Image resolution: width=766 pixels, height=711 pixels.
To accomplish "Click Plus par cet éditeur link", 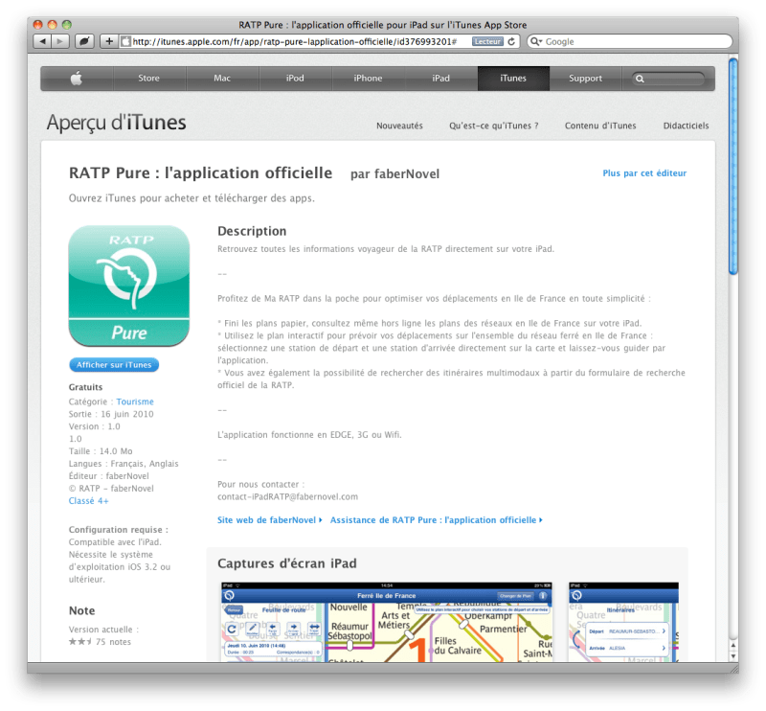I will (x=644, y=173).
